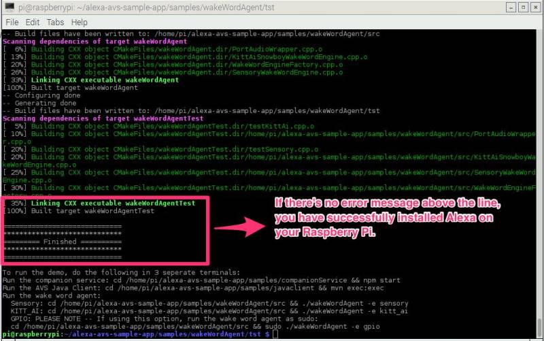Image resolution: width=544 pixels, height=341 pixels.
Task: Click the 'Linking CXX executable wakeWordAgent' 33% line
Action: click(x=91, y=80)
